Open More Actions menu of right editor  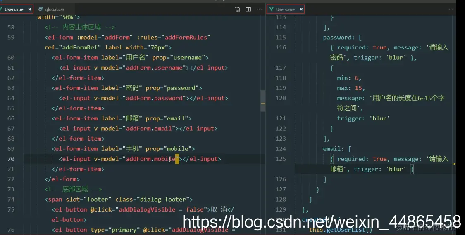point(451,9)
